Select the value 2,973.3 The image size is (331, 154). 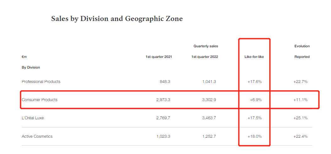pyautogui.click(x=163, y=100)
